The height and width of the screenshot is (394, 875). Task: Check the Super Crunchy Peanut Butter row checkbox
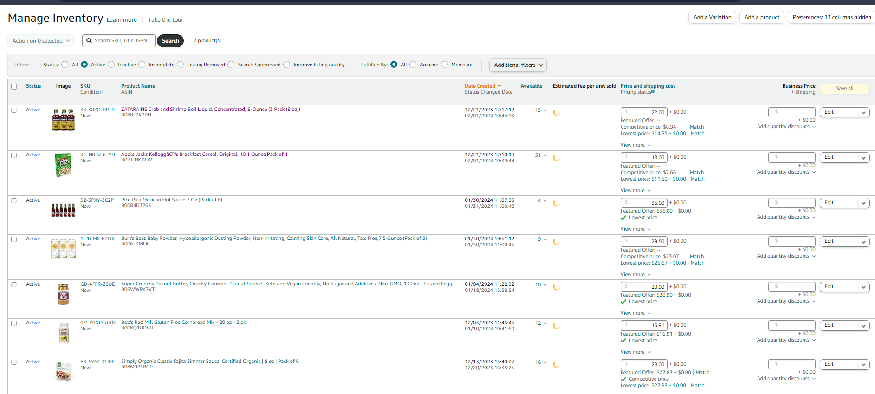14,285
